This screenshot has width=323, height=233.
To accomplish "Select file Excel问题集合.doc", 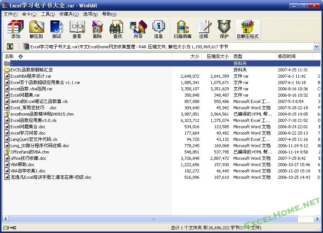I will (x=28, y=127).
